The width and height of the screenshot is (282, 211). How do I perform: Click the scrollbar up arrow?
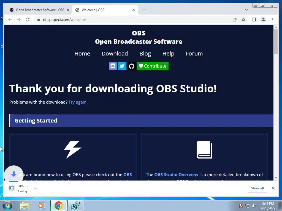[x=276, y=27]
